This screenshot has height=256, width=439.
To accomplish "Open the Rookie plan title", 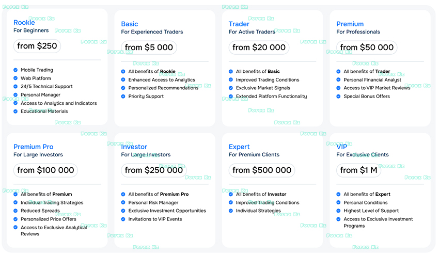I will (x=24, y=23).
